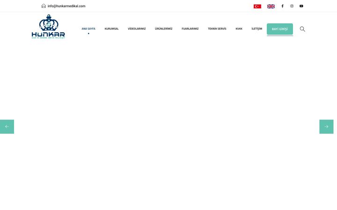Open the KURUMSAL menu
The height and width of the screenshot is (210, 337).
111,29
